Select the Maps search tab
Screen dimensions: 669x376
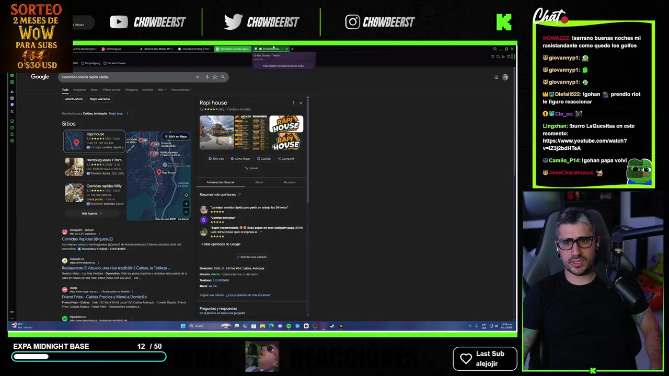tap(94, 90)
